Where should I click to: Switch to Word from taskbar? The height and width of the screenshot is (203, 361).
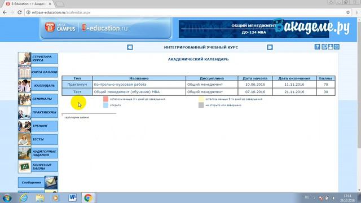coord(72,198)
